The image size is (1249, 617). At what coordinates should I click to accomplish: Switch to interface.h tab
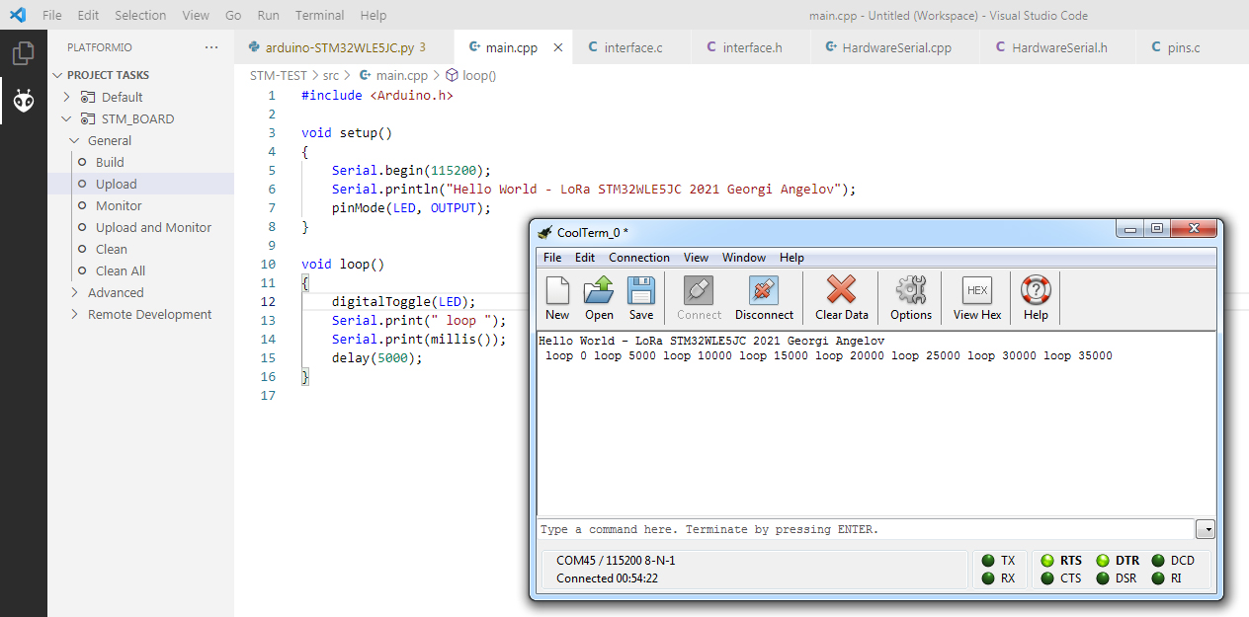[x=750, y=47]
